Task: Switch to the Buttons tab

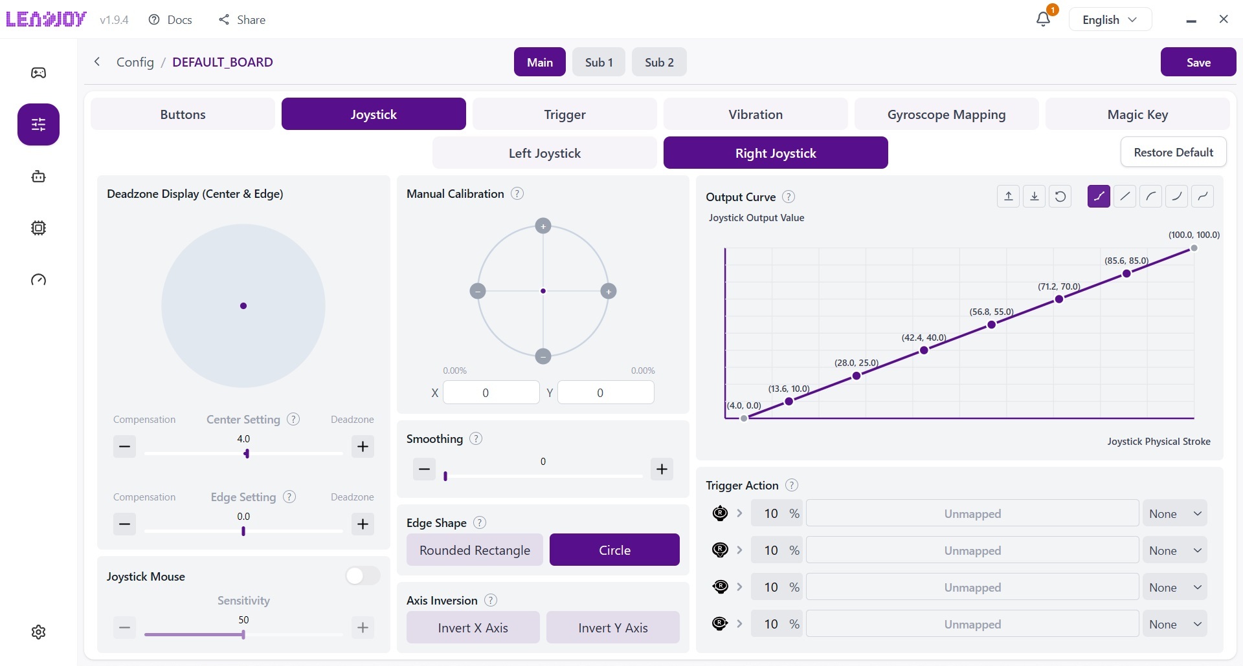Action: (183, 114)
